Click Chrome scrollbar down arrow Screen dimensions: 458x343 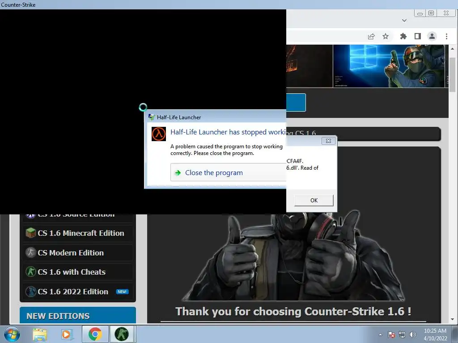tap(453, 319)
